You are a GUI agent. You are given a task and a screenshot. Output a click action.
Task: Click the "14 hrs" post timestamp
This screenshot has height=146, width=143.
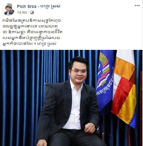[22, 12]
